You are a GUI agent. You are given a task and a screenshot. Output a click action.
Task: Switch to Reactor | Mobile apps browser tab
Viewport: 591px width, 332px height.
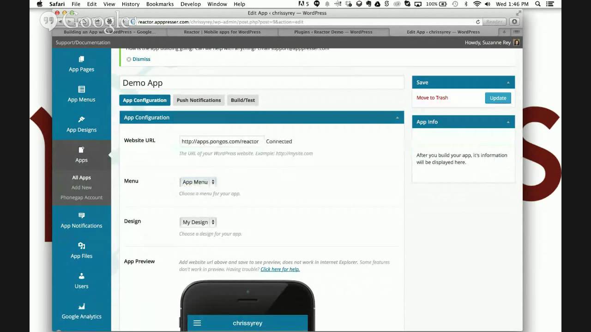point(223,32)
